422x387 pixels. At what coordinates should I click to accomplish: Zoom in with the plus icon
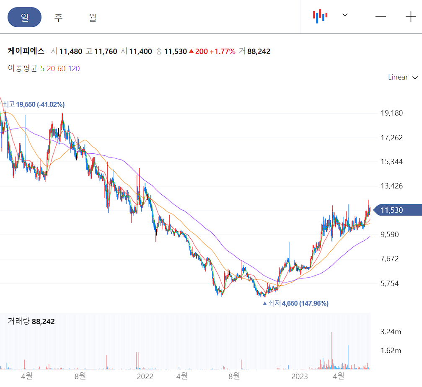click(411, 17)
